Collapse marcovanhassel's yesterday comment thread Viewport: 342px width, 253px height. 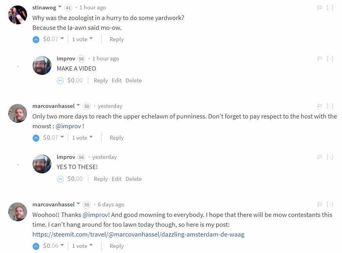(330, 106)
